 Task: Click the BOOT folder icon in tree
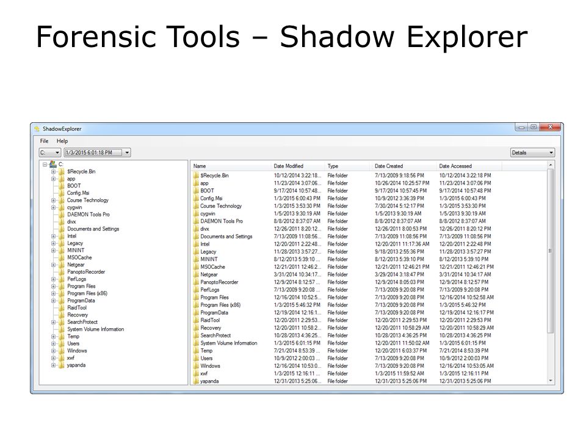61,186
